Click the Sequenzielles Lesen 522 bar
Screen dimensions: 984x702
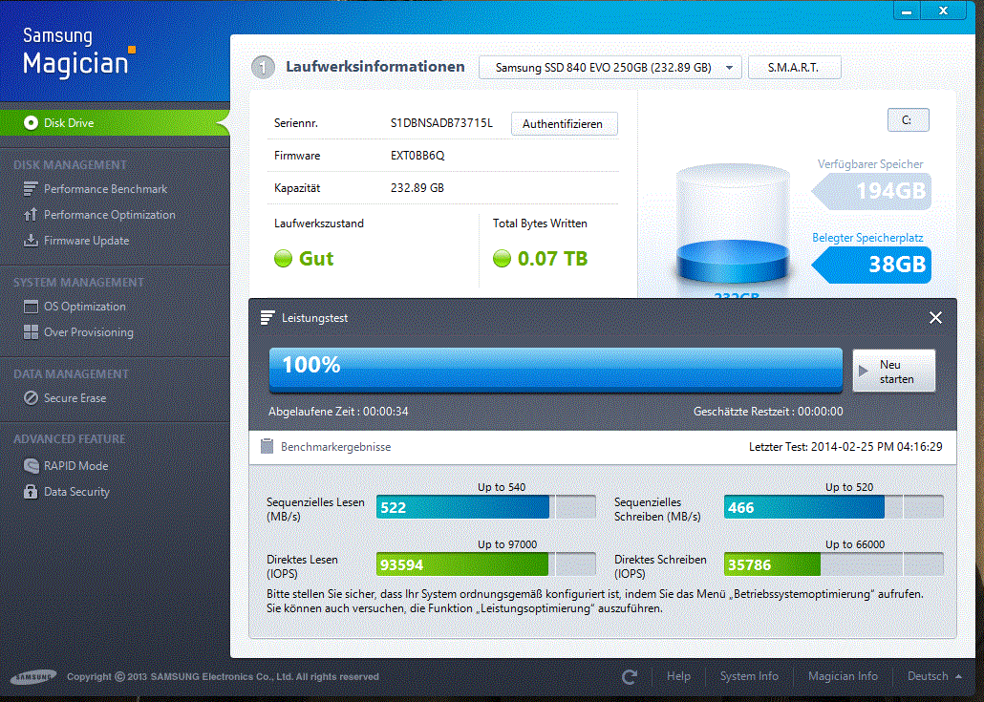(485, 507)
